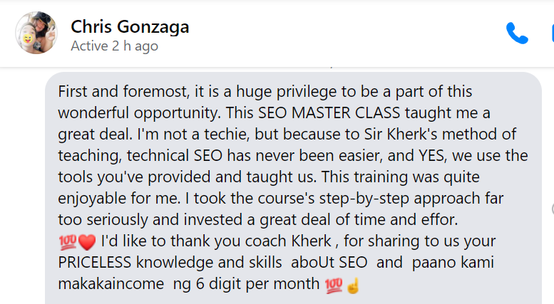
Task: Click the victory hand emoji ending the message
Action: click(352, 285)
